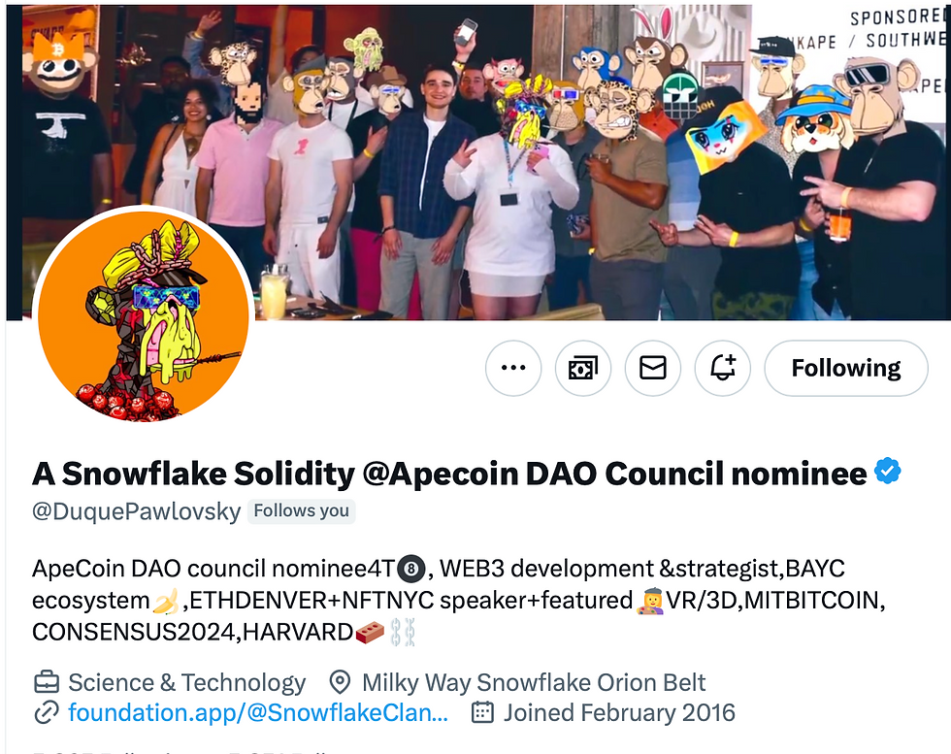
Task: Click the chain link icon beside foundation.app
Action: click(47, 712)
